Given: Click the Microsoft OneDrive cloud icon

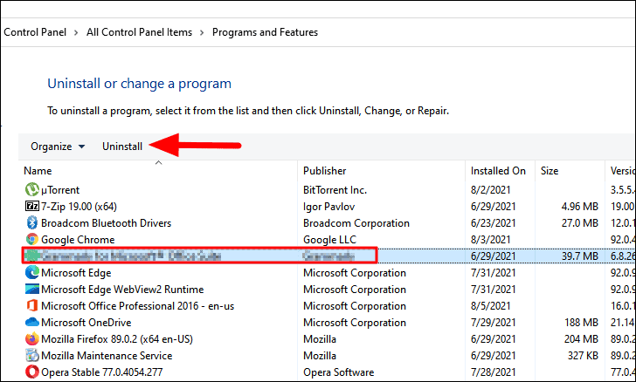Looking at the screenshot, I should 32,323.
